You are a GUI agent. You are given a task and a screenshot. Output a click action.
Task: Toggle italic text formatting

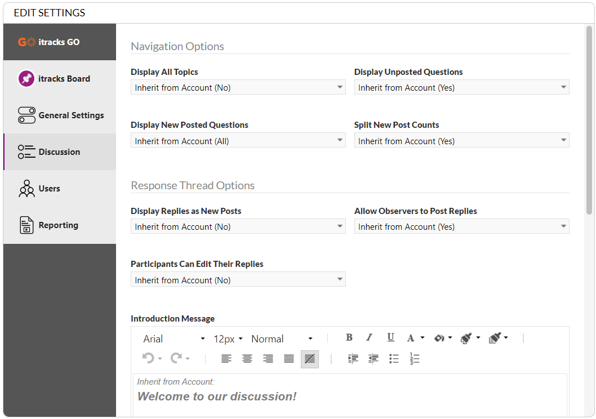click(x=369, y=337)
